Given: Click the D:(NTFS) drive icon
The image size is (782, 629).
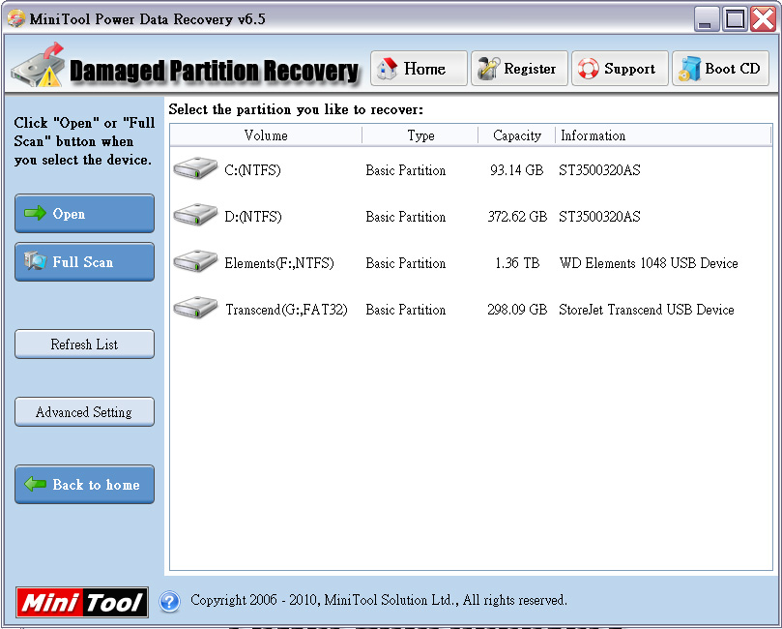Looking at the screenshot, I should [x=195, y=215].
